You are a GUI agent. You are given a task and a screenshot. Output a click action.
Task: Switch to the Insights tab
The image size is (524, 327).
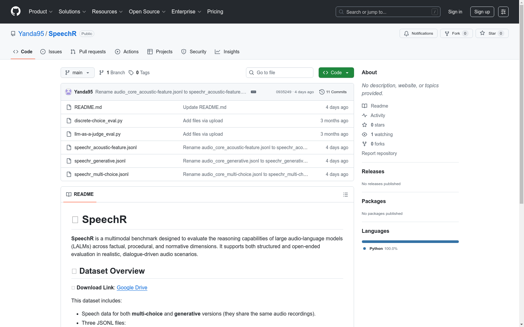[x=227, y=52]
